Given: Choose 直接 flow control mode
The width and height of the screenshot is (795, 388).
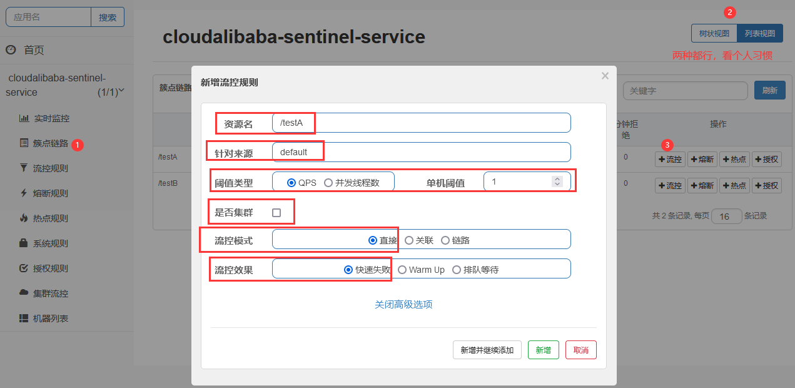Looking at the screenshot, I should pos(373,240).
